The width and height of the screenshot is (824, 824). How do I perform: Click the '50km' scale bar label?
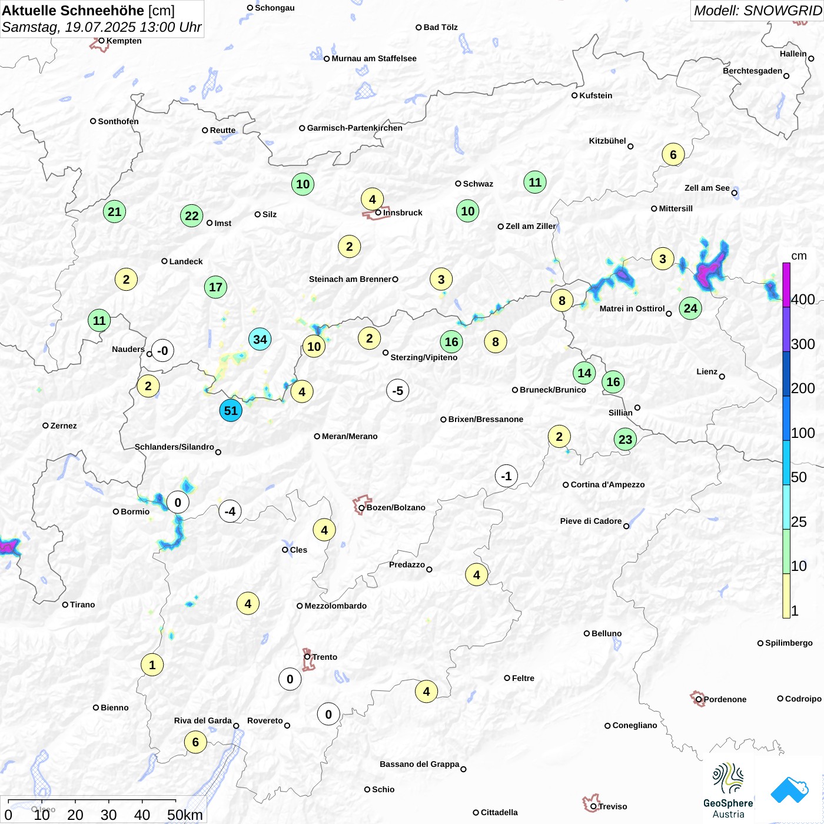point(185,815)
